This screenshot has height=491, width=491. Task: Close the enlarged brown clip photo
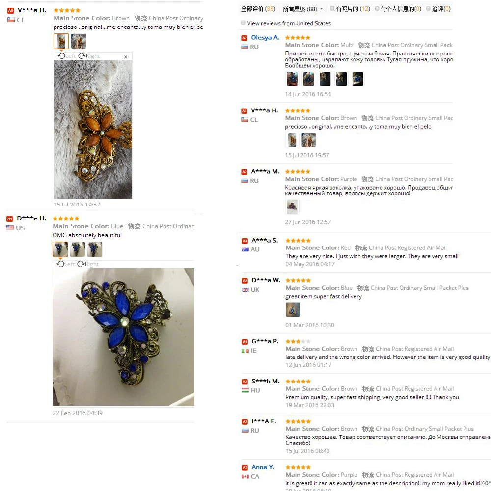click(x=126, y=57)
